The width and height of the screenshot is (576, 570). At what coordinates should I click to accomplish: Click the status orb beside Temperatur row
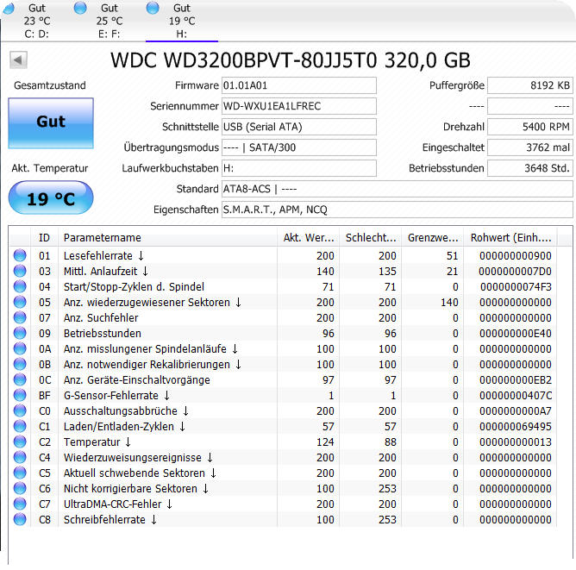coord(20,442)
